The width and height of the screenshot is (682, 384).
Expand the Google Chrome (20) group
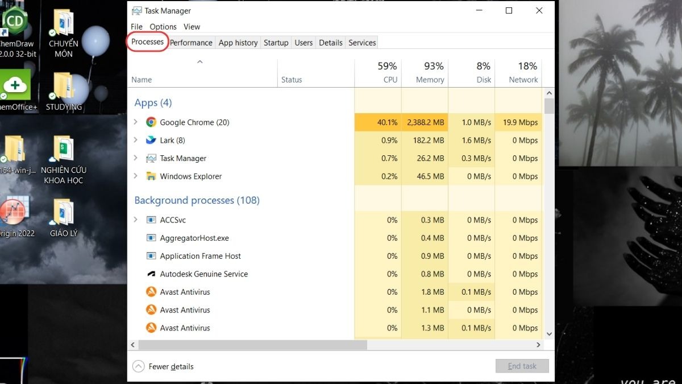pyautogui.click(x=135, y=122)
